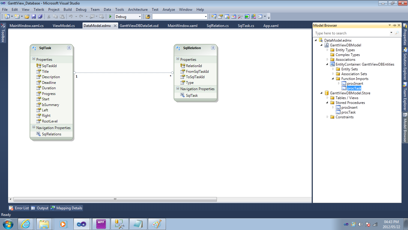Open the Mapping Details panel tab
Viewport: 408px width, 230px height.
point(66,208)
